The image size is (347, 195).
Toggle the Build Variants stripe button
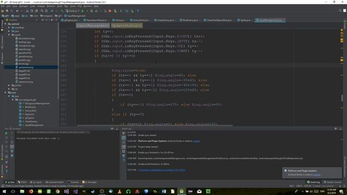click(x=2, y=153)
